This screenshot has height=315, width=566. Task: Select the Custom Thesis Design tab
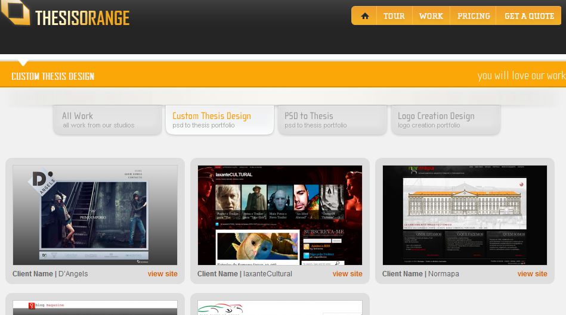click(220, 120)
